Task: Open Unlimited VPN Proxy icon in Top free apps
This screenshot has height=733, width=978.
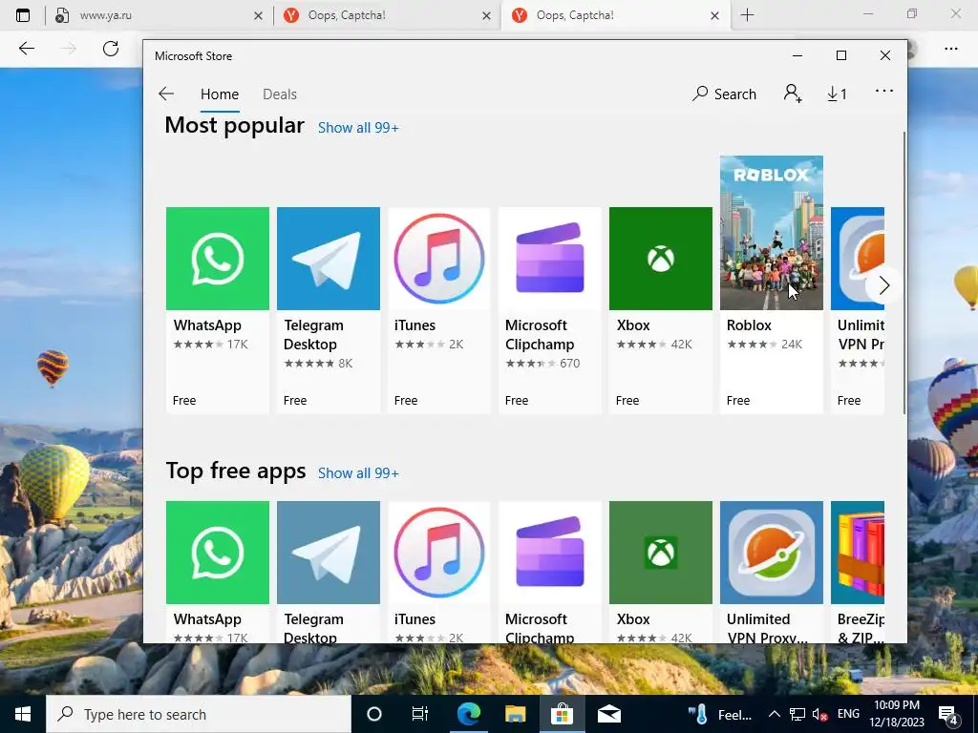Action: [772, 553]
